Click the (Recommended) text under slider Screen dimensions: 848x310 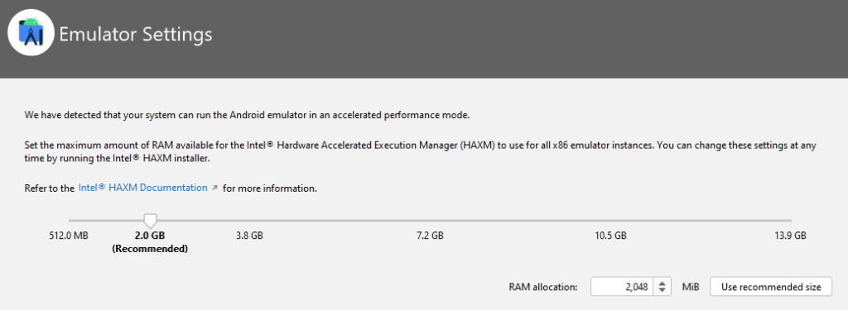pos(150,249)
